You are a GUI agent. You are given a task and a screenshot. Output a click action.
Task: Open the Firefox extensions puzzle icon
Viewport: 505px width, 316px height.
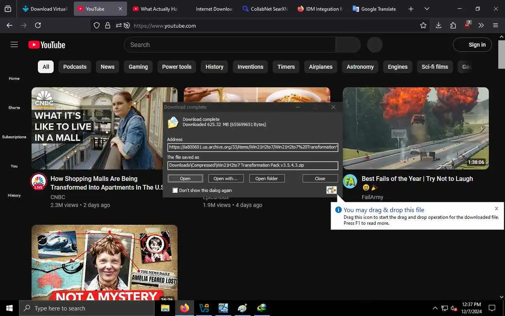pos(453,25)
